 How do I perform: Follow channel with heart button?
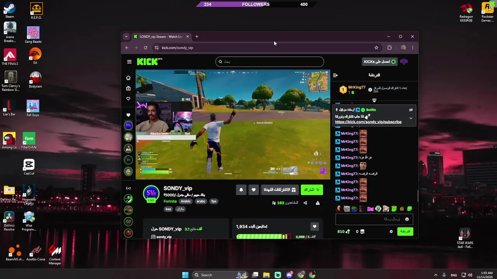[x=254, y=189]
